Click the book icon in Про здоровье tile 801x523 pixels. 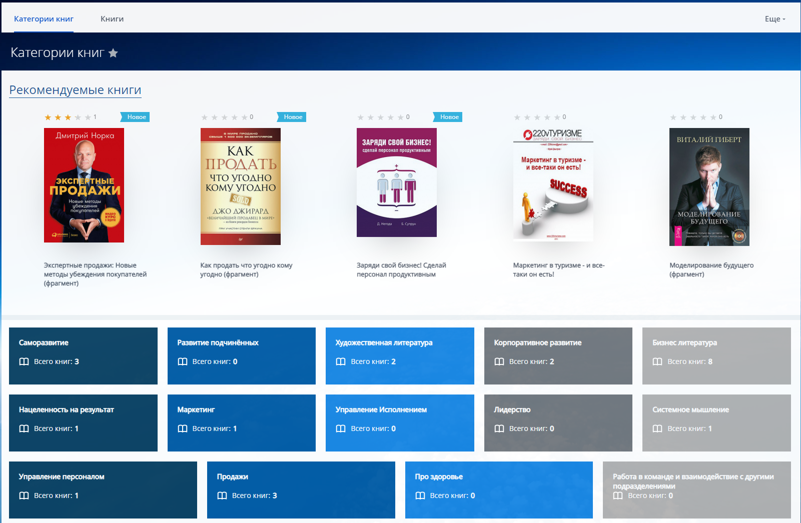(420, 495)
